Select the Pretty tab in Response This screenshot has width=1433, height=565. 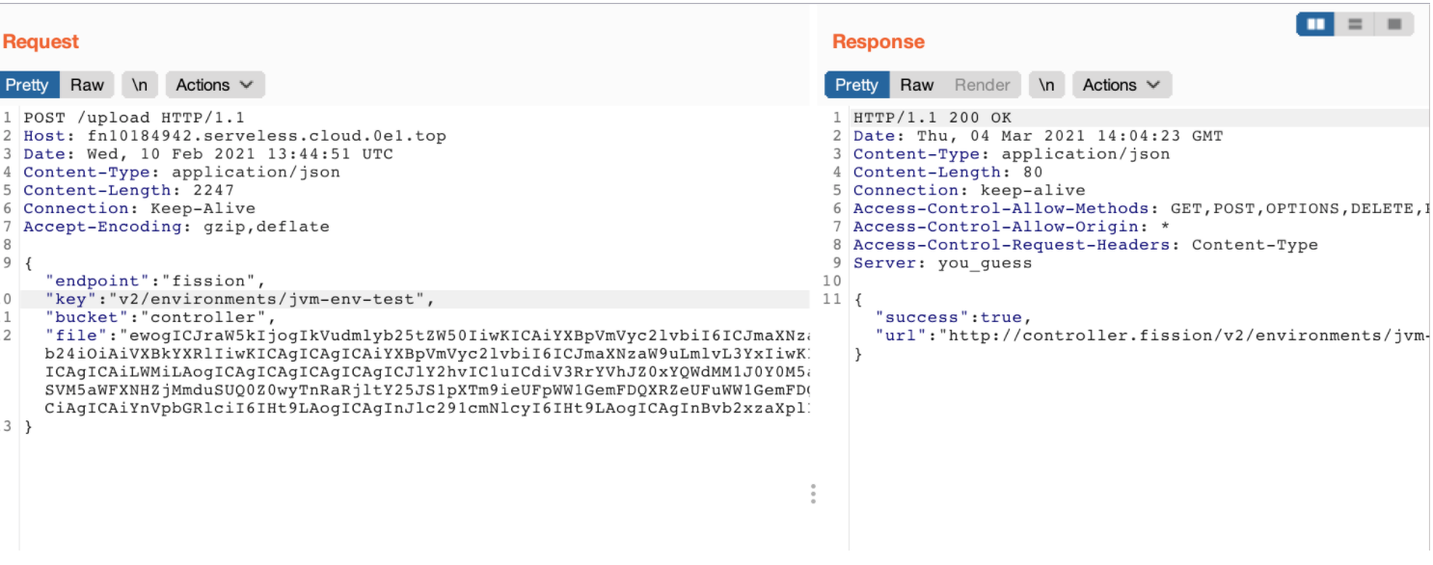(856, 85)
